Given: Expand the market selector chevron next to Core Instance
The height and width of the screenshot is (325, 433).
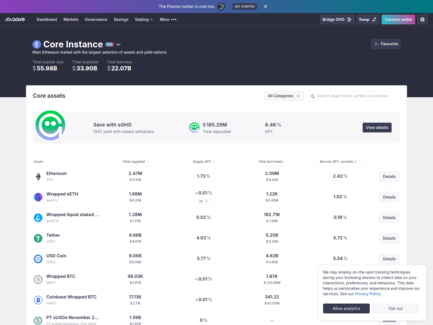Looking at the screenshot, I should point(119,44).
